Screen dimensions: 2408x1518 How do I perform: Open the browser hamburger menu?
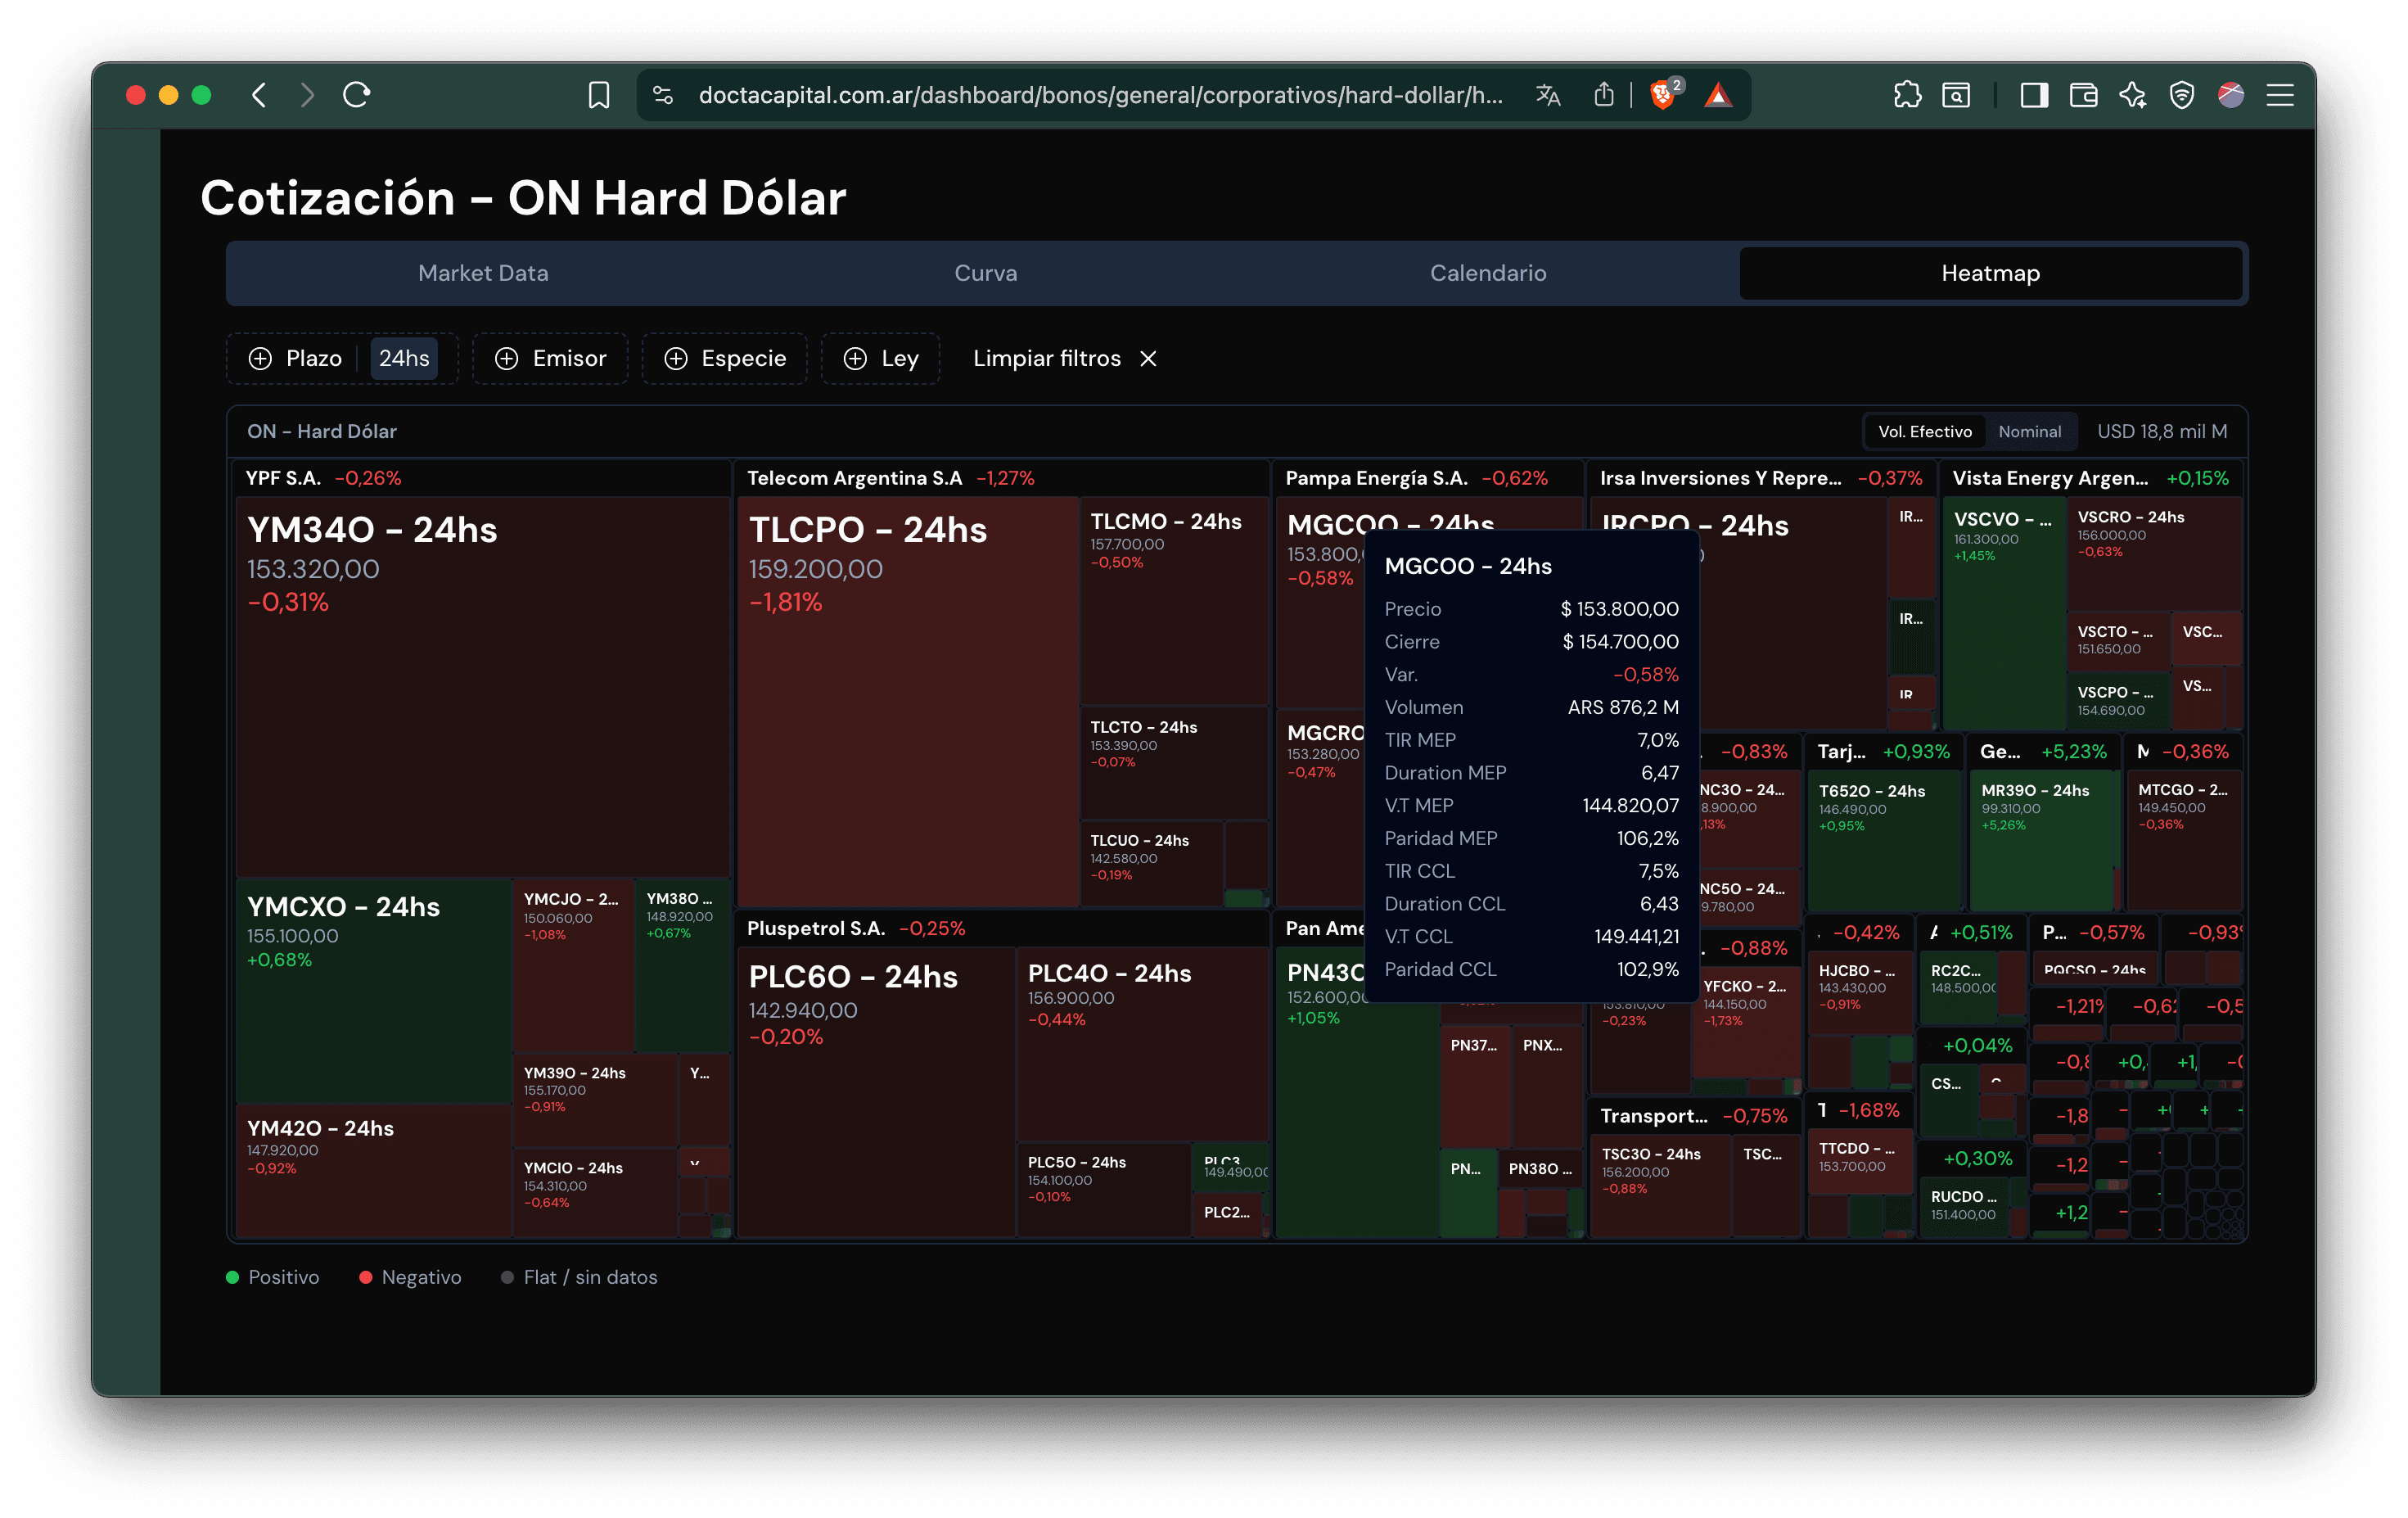pos(2280,95)
